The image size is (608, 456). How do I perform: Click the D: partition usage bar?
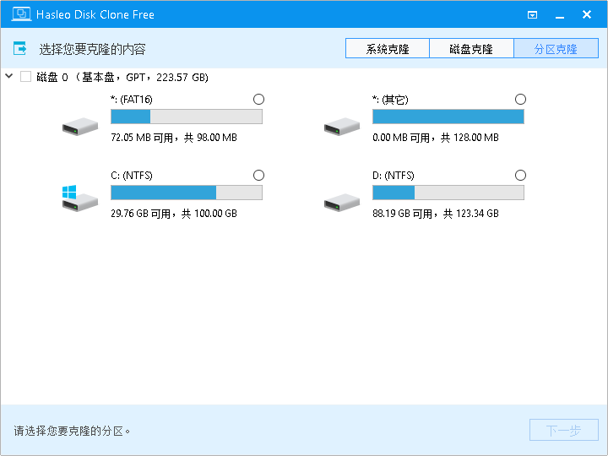tap(448, 193)
